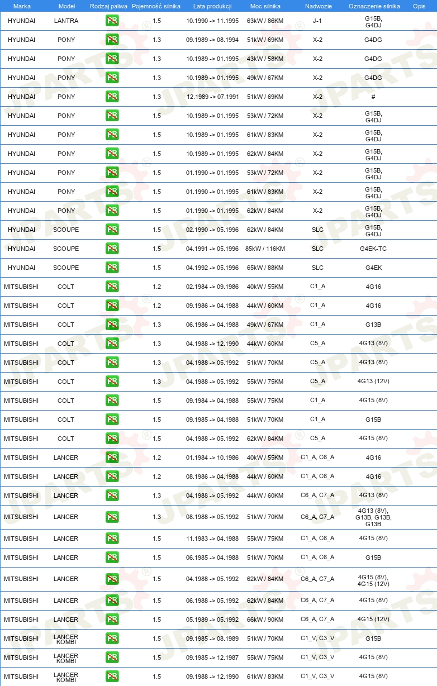The image size is (437, 686).
Task: Select the J-1 body type cell
Action: click(x=317, y=21)
